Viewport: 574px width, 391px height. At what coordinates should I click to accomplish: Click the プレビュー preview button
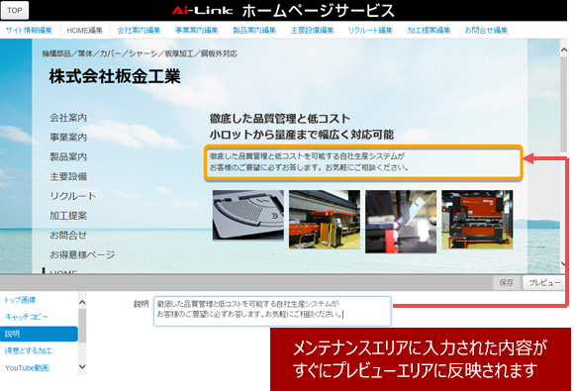(544, 283)
